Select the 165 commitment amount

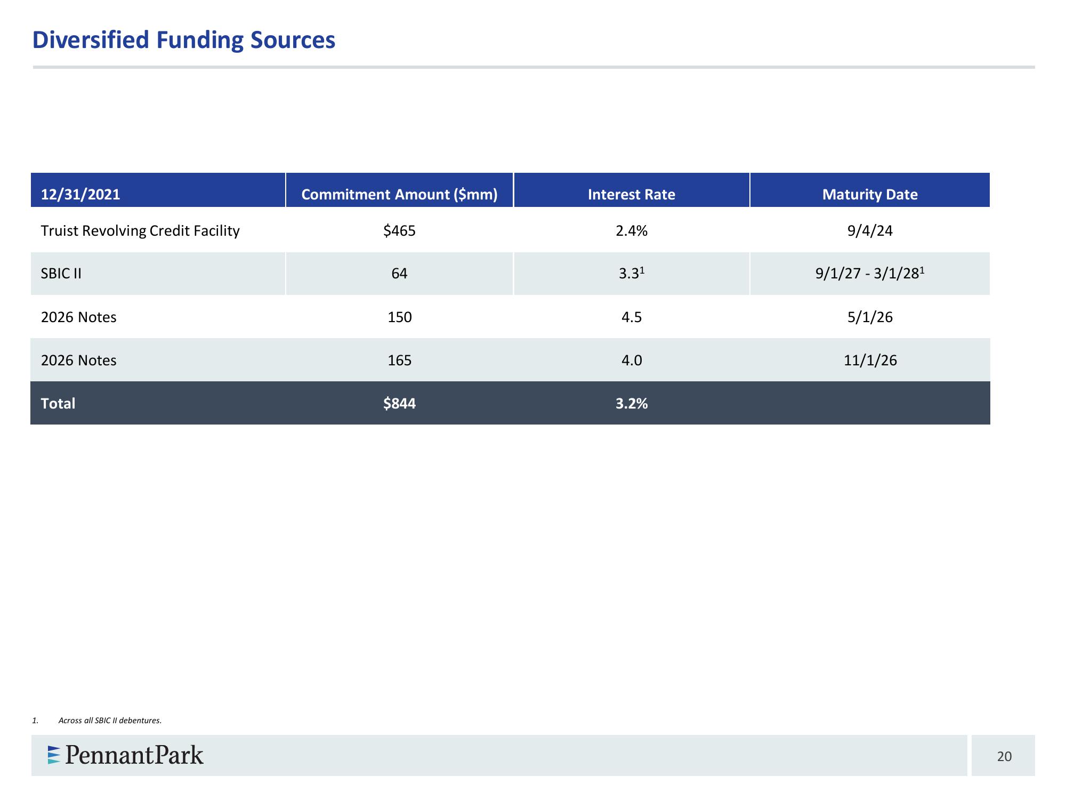[x=400, y=361]
